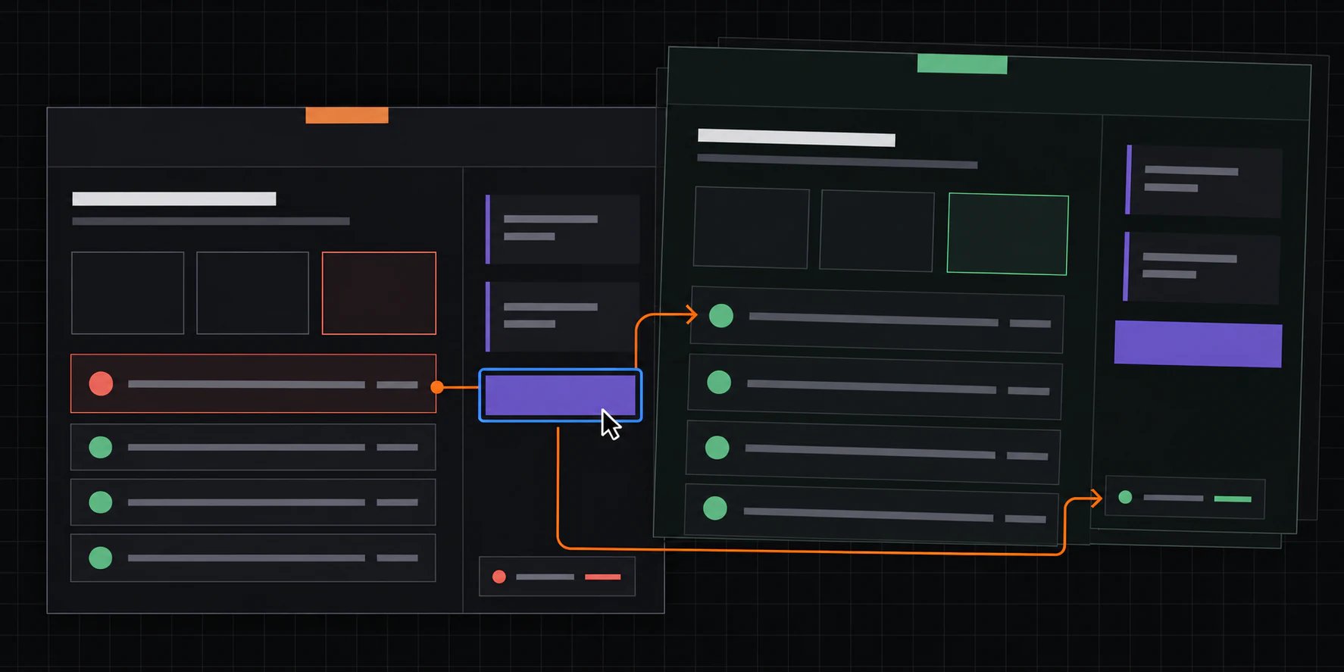The image size is (1344, 672).
Task: Click the green dot in the right window's second row
Action: click(x=719, y=382)
